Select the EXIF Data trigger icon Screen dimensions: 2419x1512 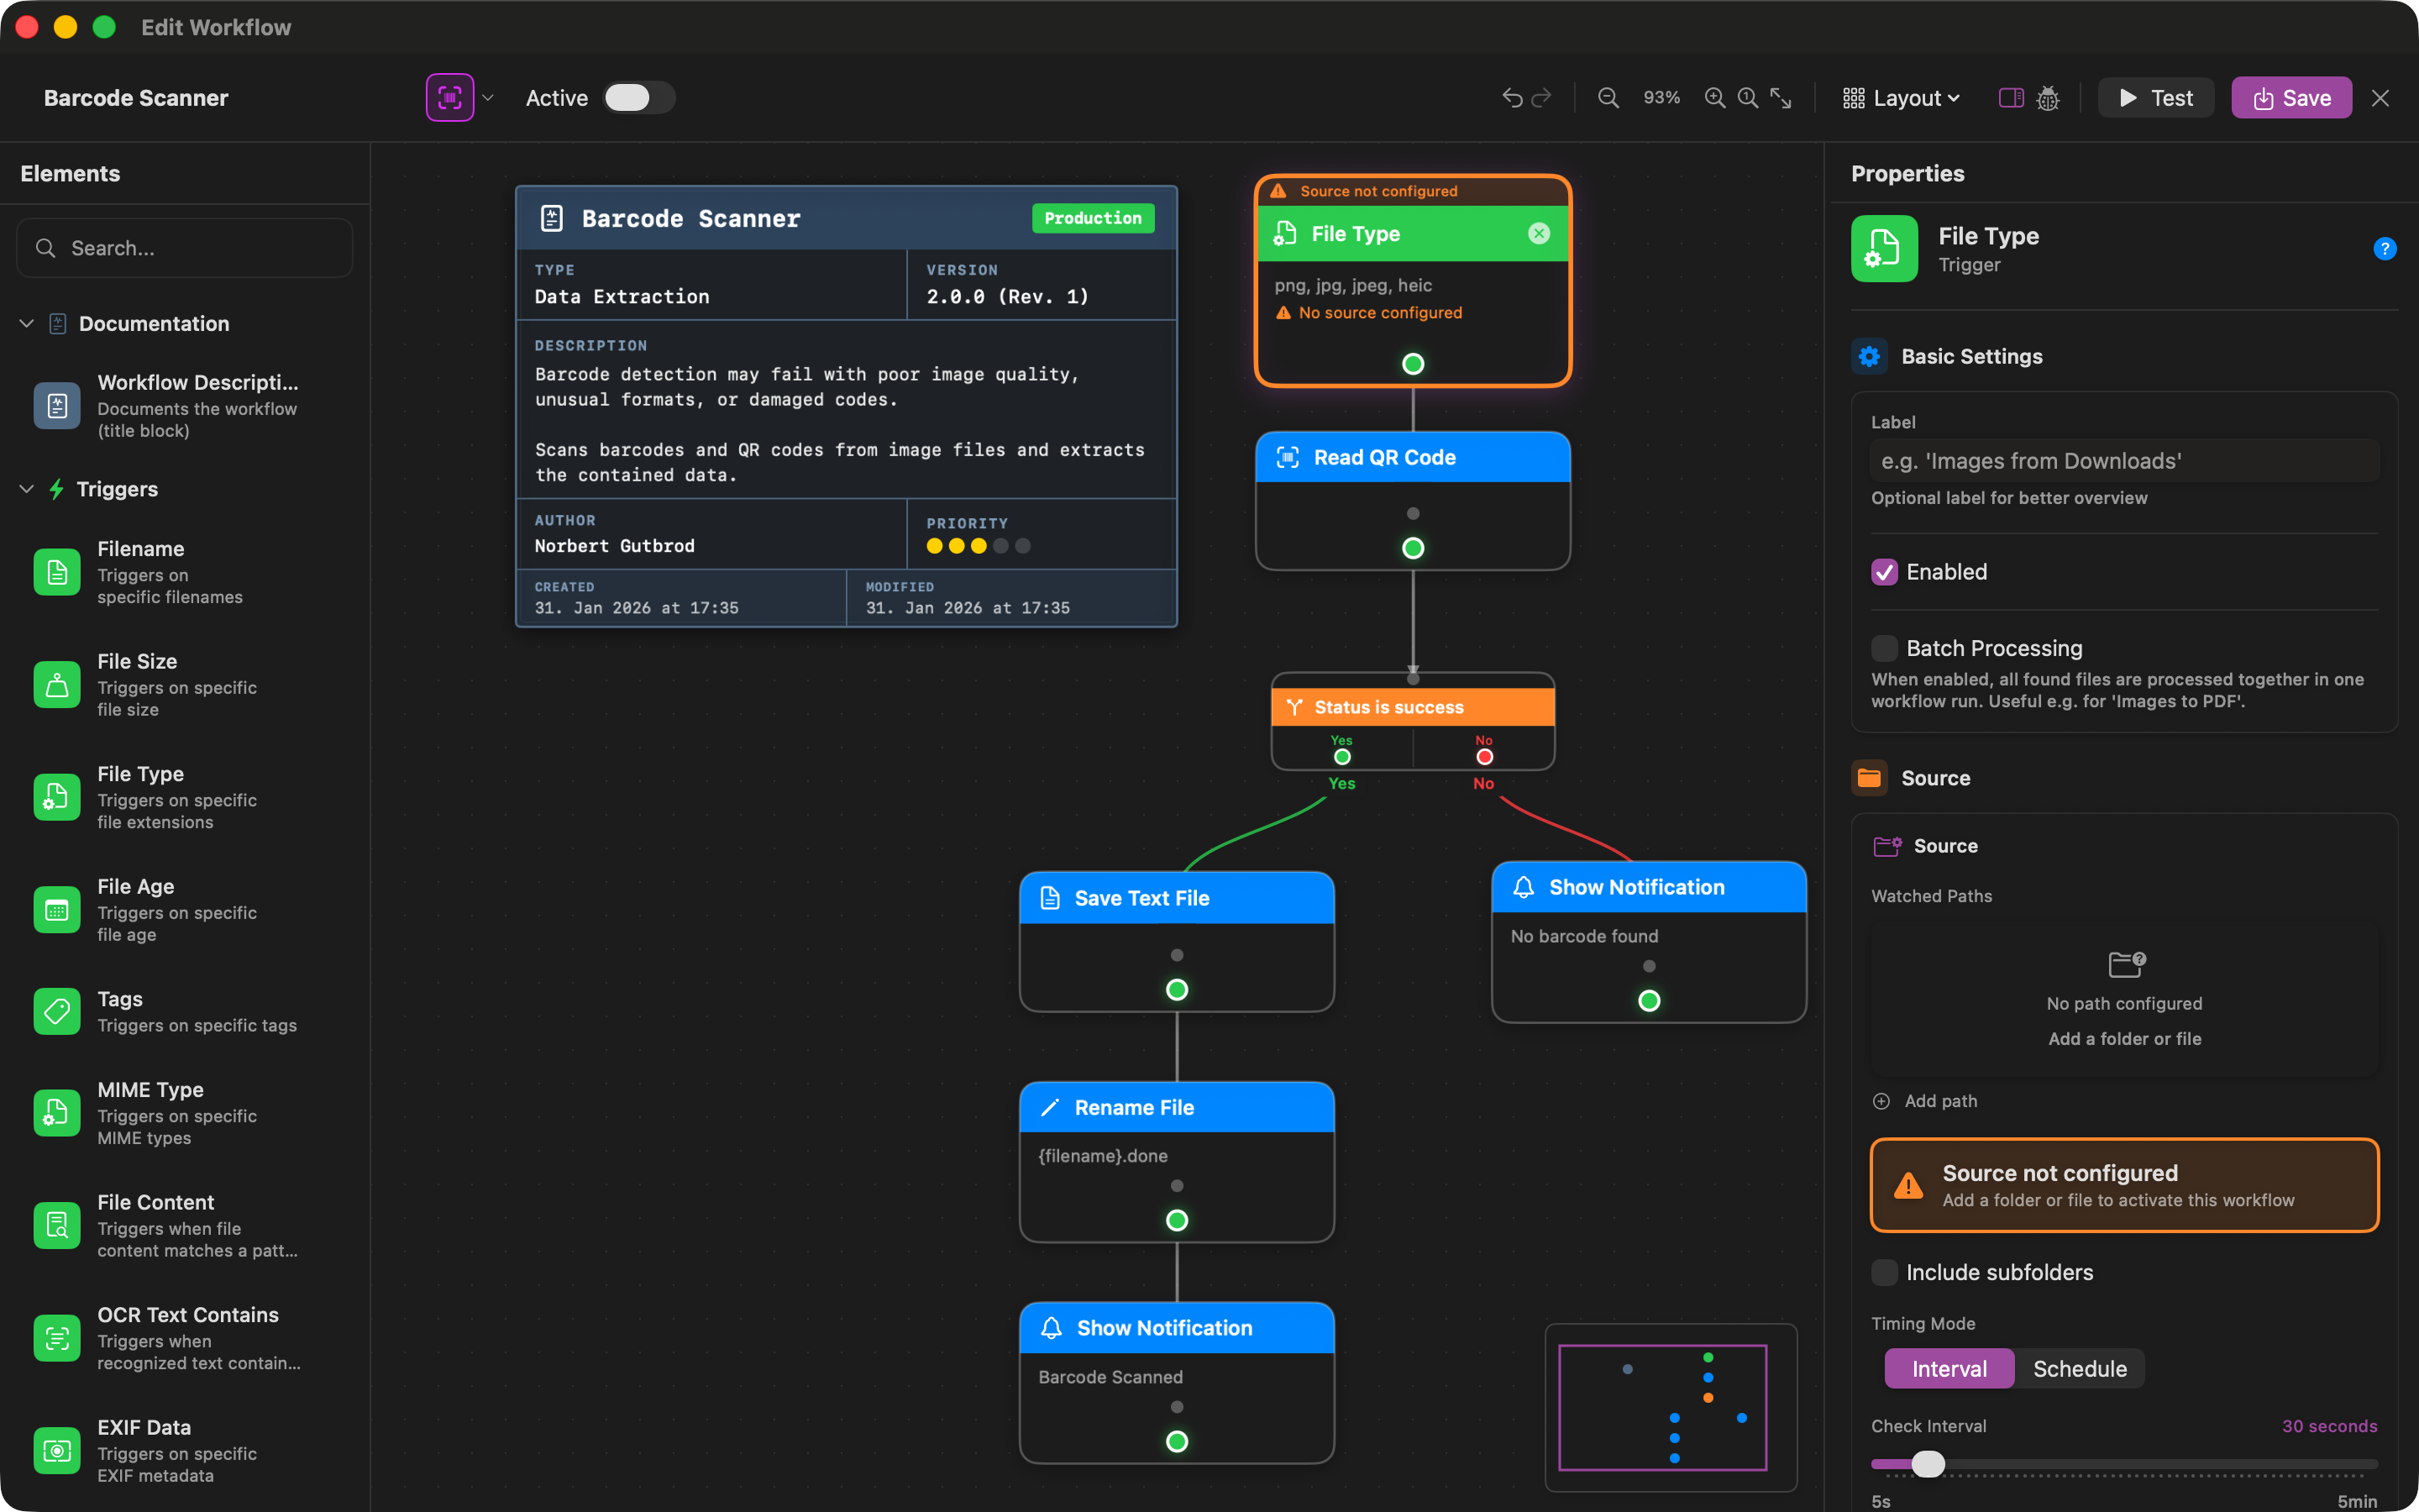[57, 1451]
